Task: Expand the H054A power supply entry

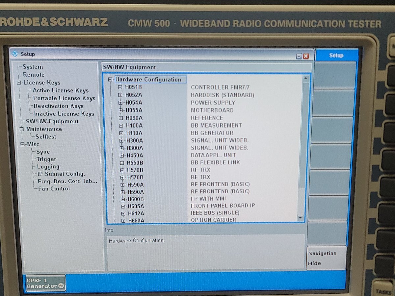Action: click(120, 103)
